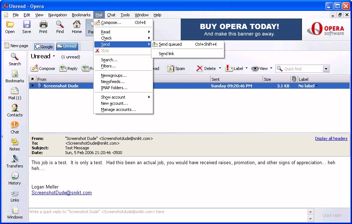Click the Print toolbar icon

[43, 27]
